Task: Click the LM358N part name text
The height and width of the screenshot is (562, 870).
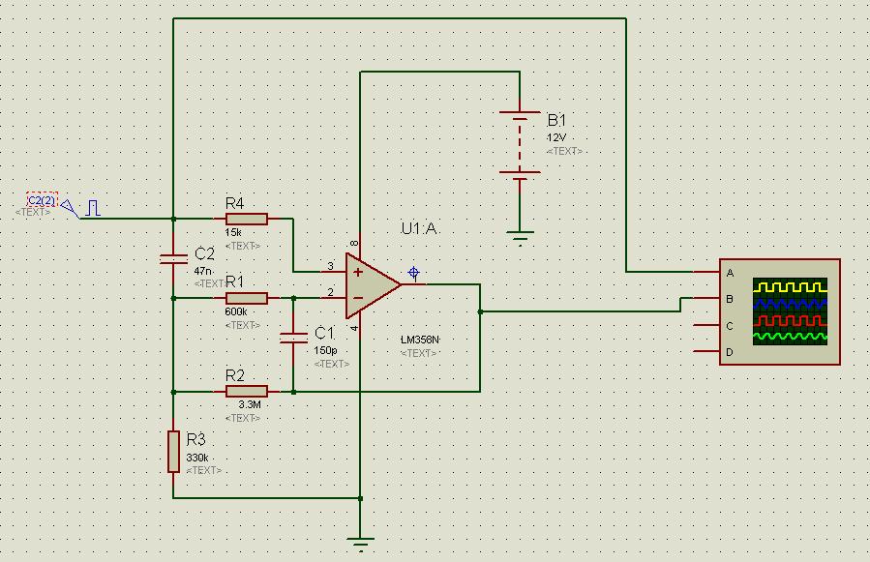Action: (419, 340)
